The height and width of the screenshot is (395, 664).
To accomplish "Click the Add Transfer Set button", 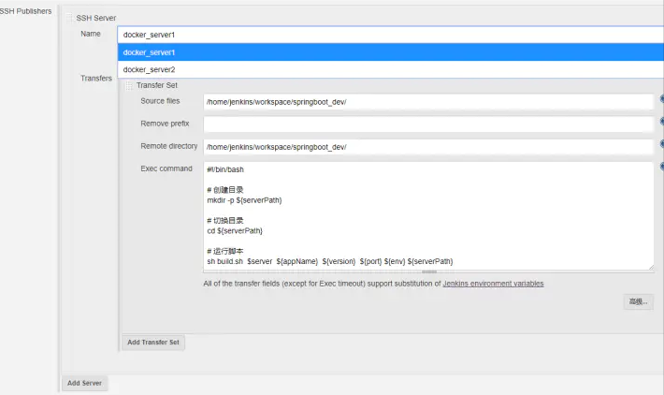I will [153, 343].
